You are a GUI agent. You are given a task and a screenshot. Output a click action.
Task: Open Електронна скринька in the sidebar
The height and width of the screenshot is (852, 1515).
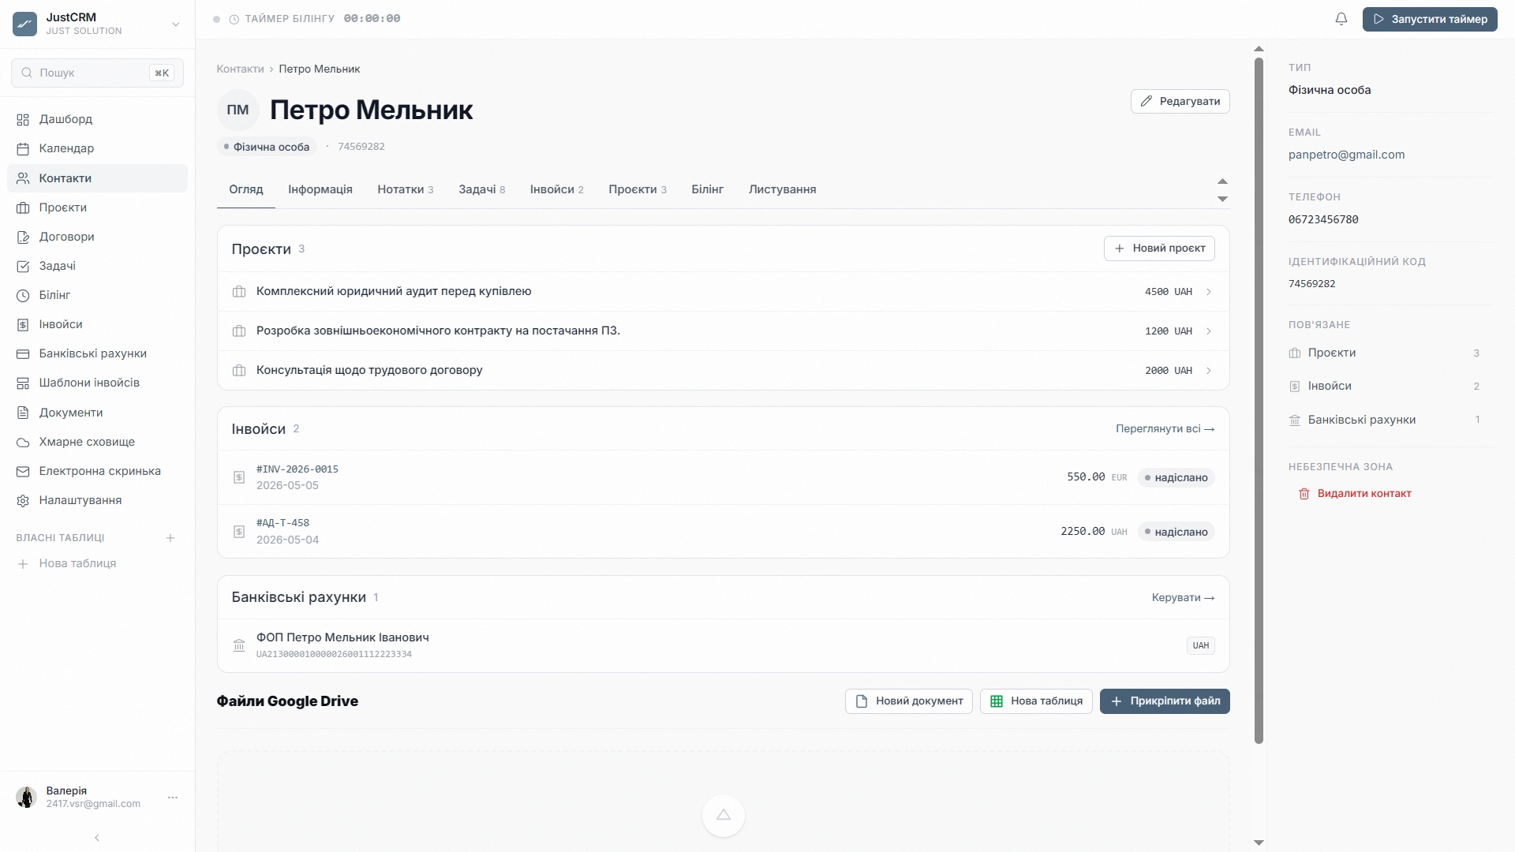[x=97, y=471]
